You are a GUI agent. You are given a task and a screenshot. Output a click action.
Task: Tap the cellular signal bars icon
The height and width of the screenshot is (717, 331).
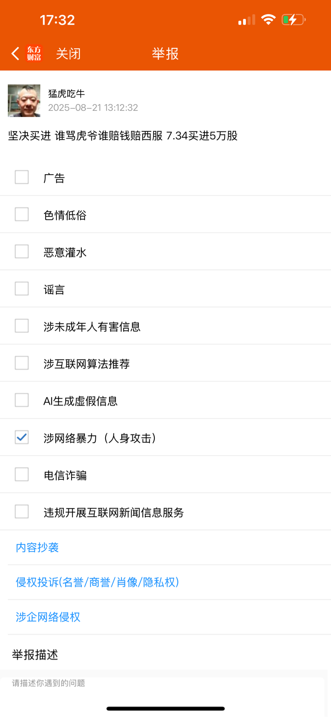[247, 20]
